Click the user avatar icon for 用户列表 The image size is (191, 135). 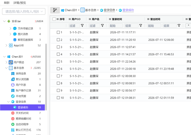(13, 85)
